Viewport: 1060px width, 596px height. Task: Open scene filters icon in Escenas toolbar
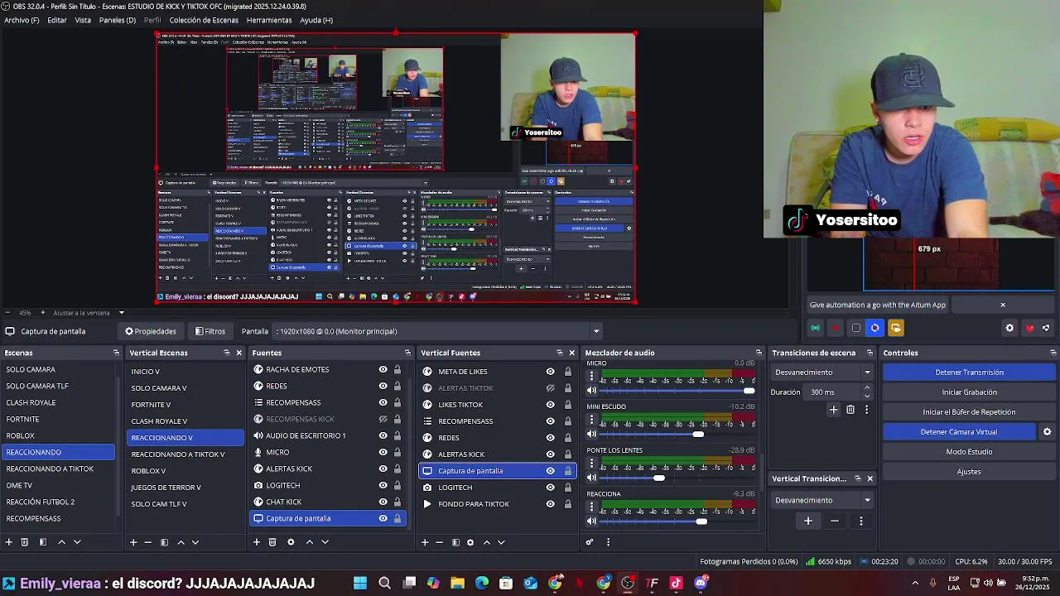pyautogui.click(x=43, y=542)
